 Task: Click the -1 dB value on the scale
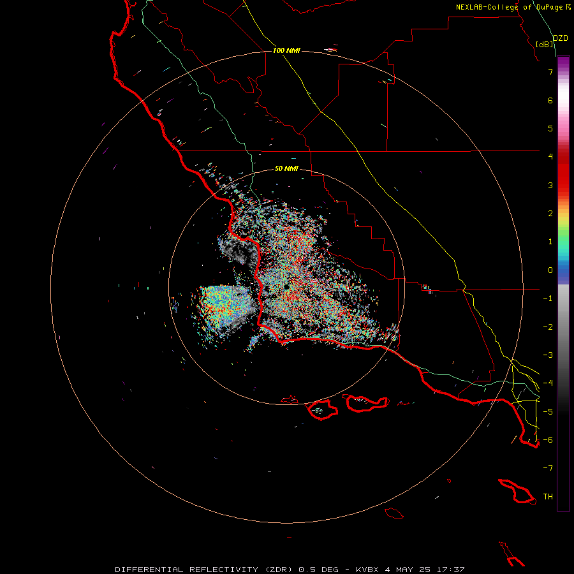point(548,298)
